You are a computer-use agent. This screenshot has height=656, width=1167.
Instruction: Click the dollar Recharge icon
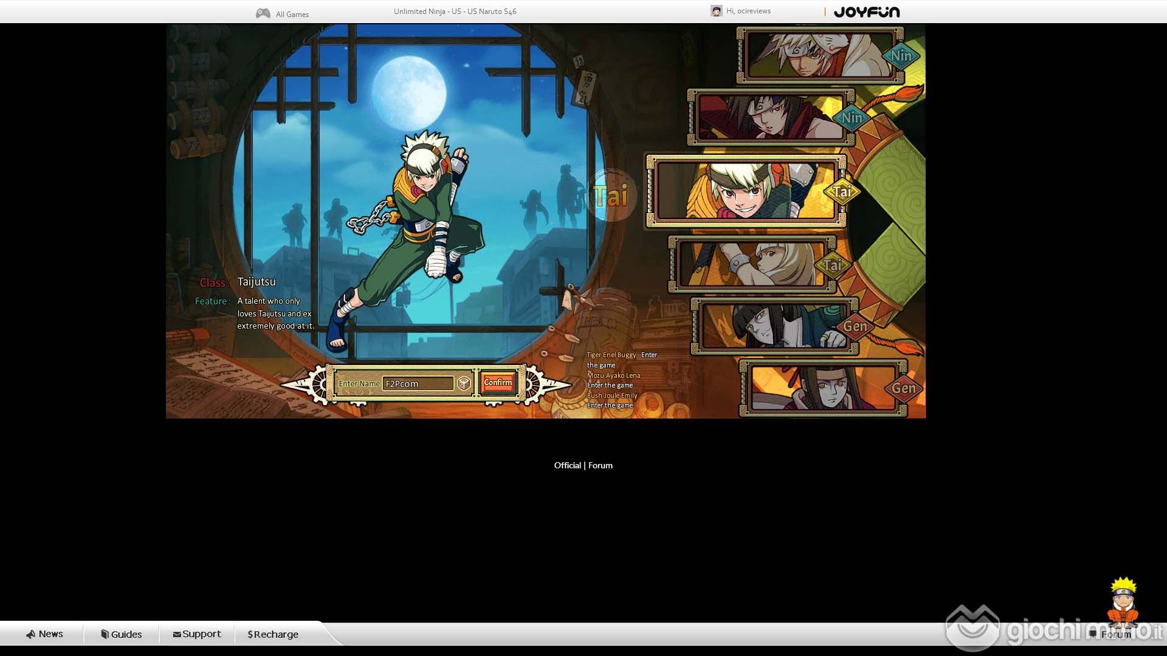point(250,634)
